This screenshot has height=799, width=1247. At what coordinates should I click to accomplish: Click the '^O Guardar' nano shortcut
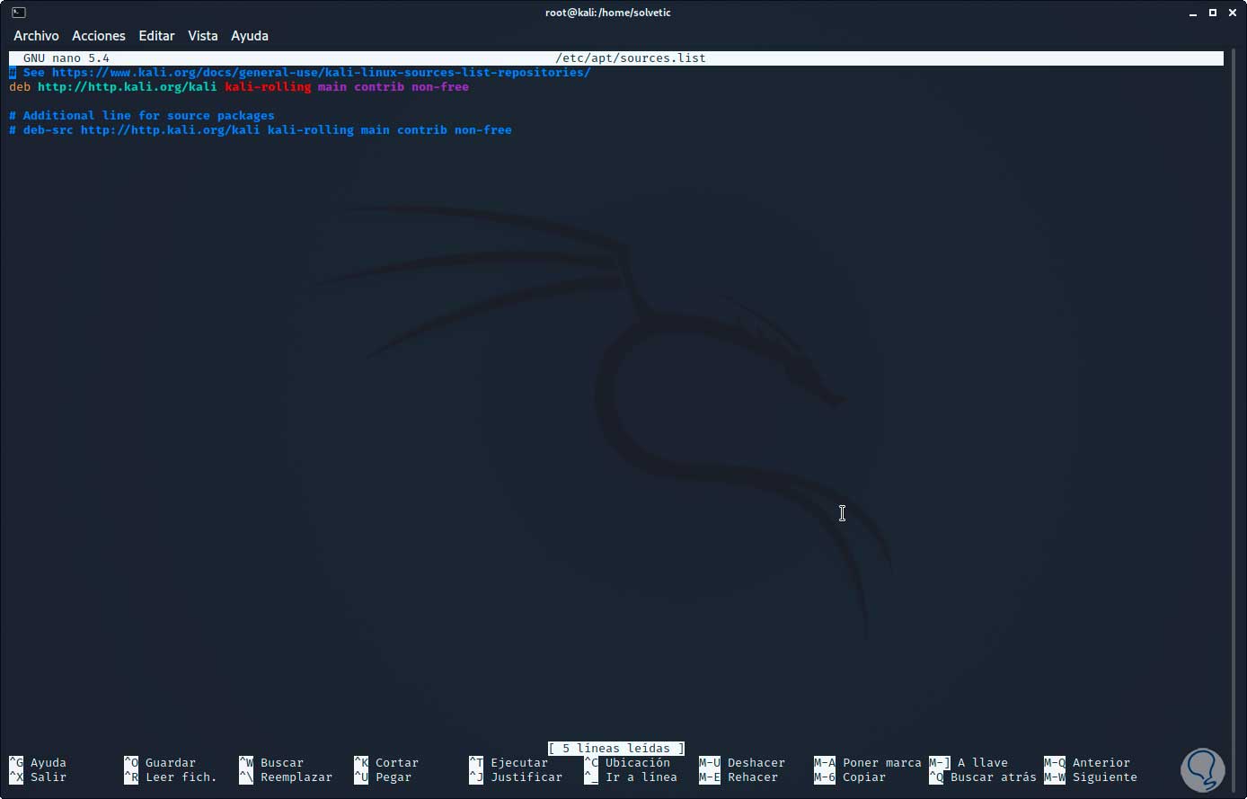160,763
